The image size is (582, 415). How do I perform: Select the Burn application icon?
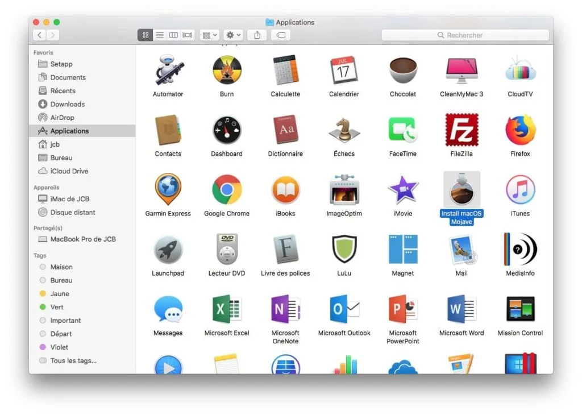pyautogui.click(x=227, y=70)
